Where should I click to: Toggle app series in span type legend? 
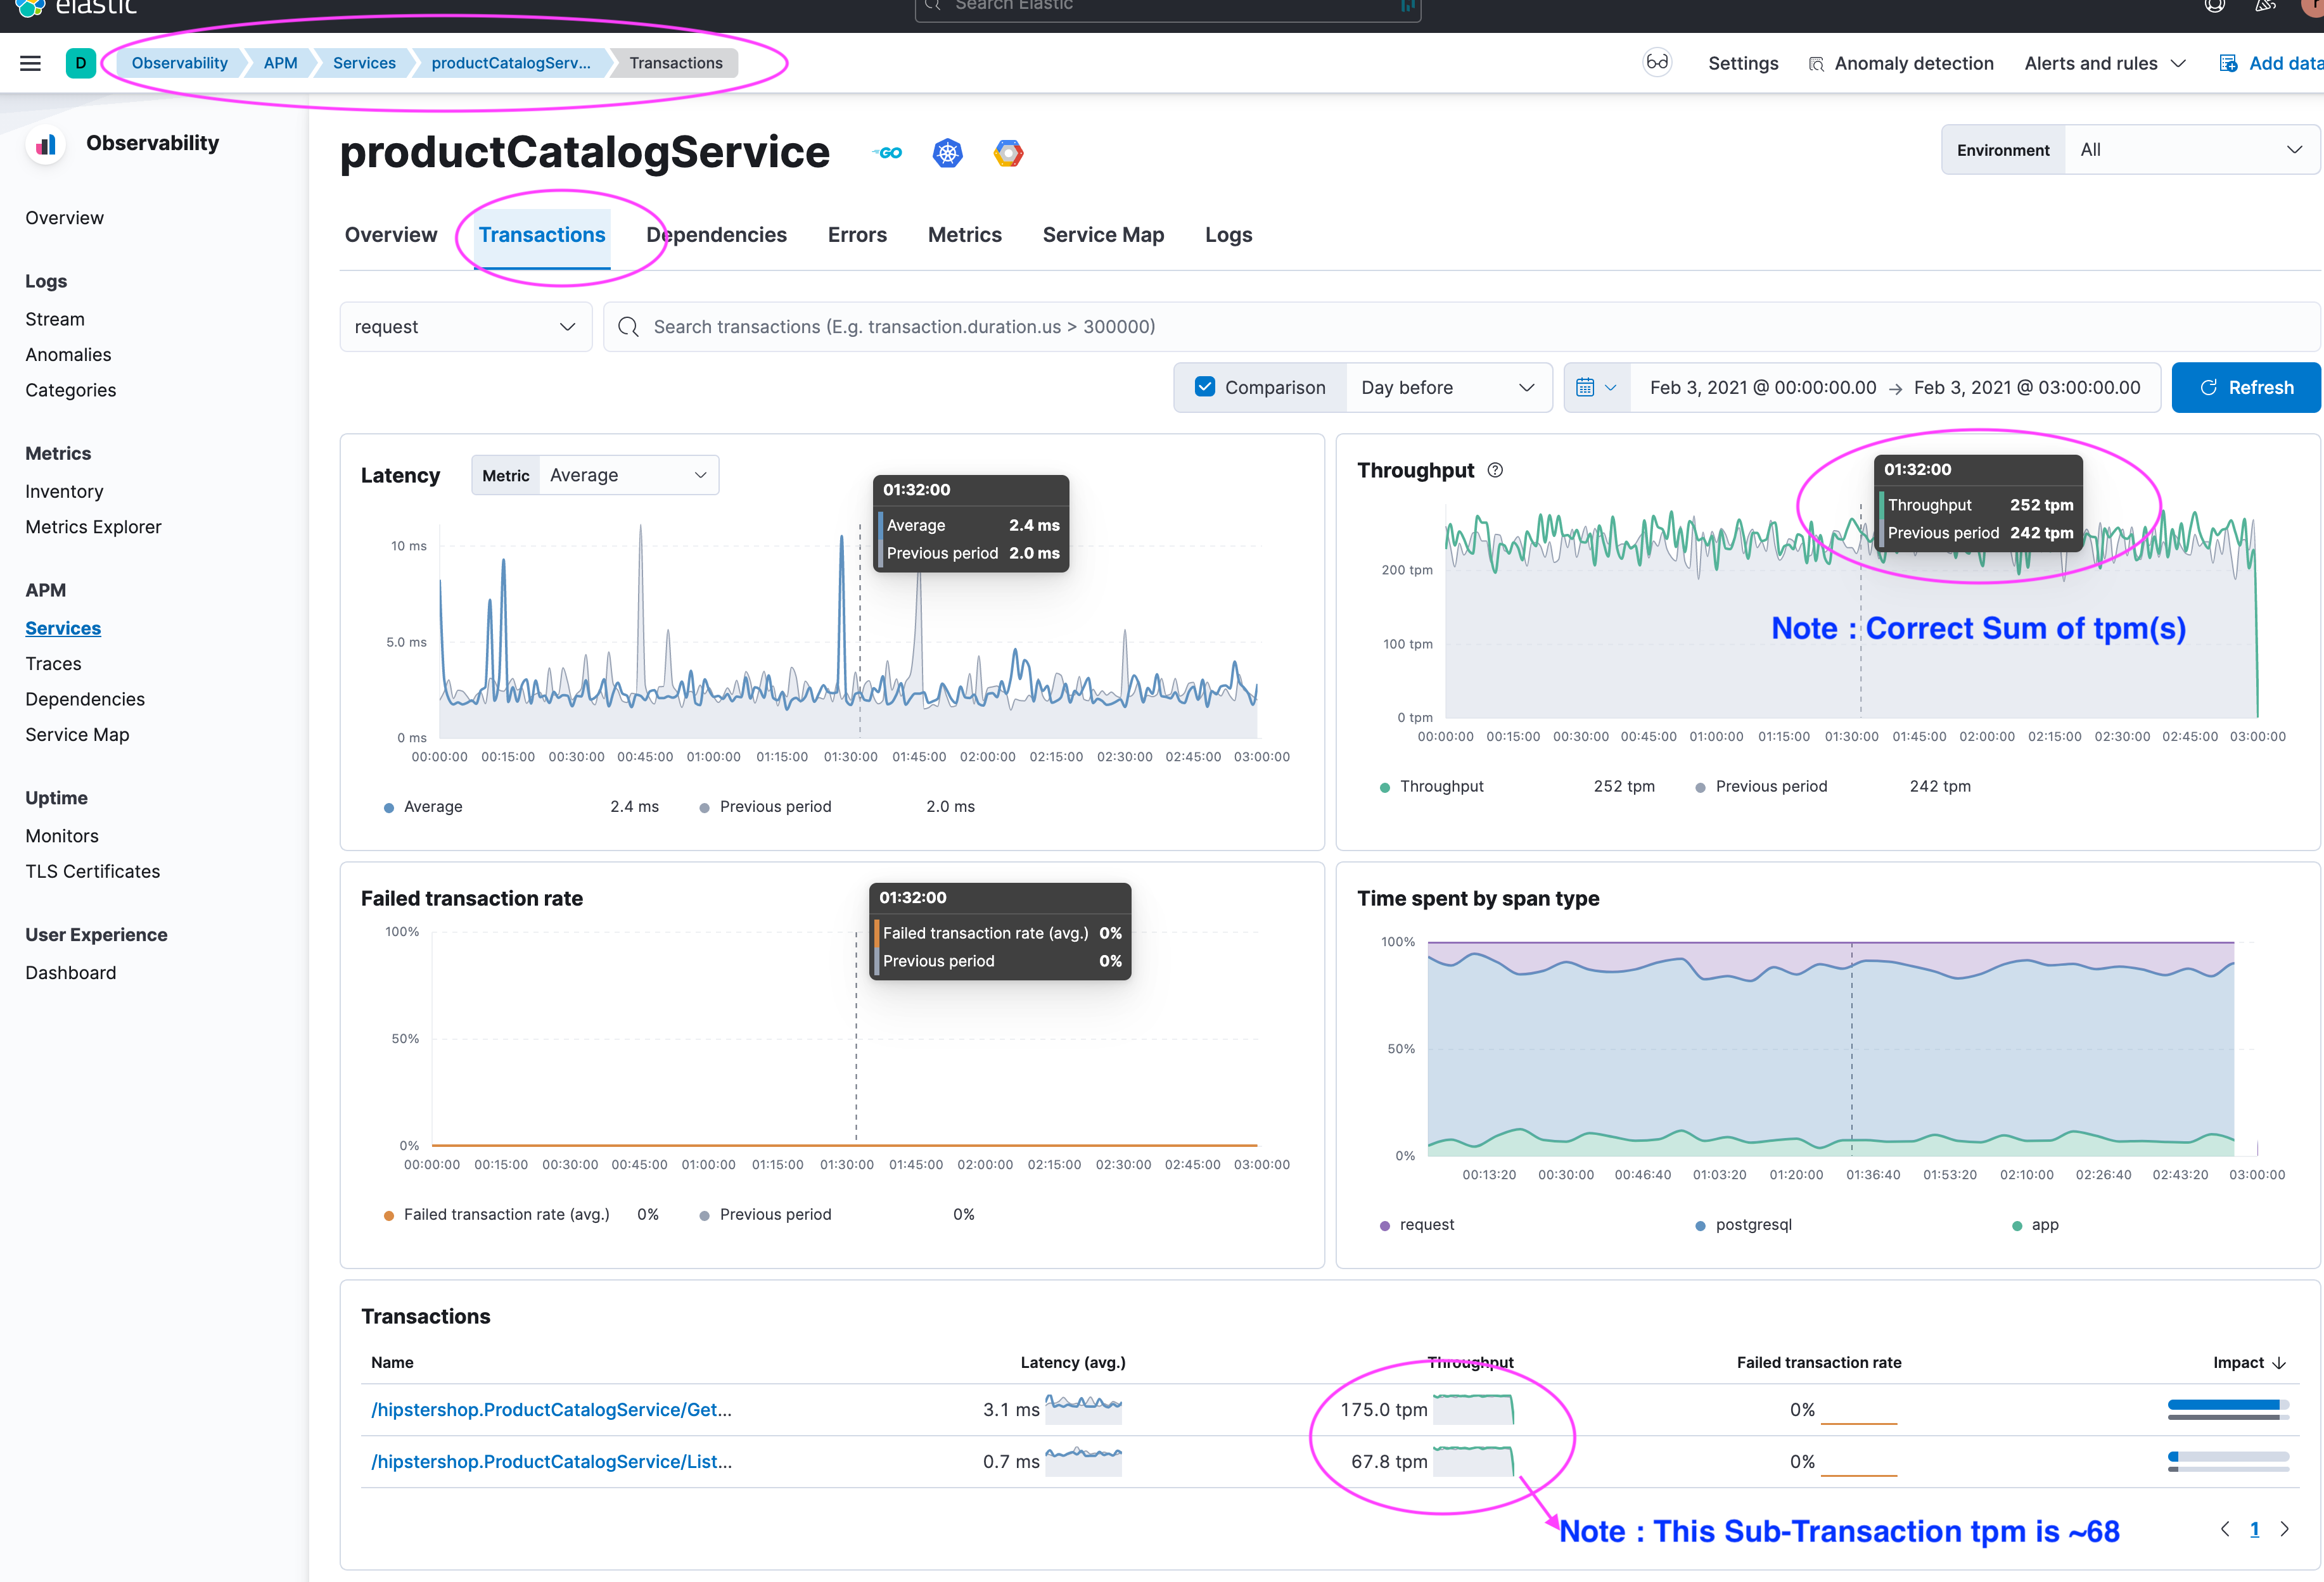[x=2044, y=1224]
